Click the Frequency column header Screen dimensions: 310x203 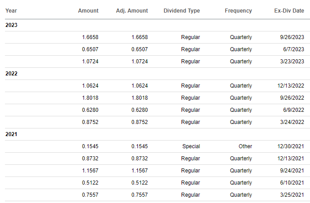pyautogui.click(x=238, y=11)
